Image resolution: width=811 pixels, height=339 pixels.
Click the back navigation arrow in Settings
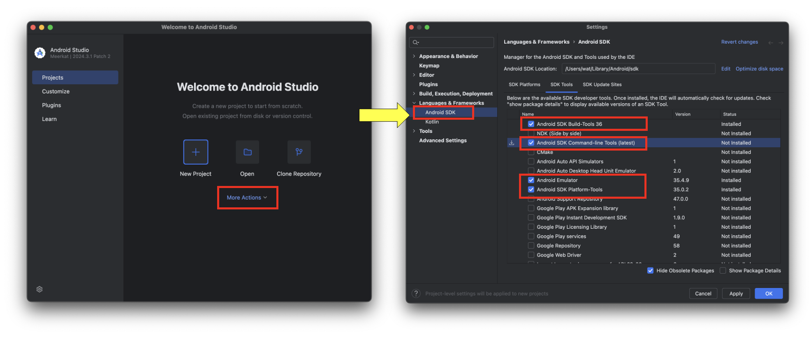tap(771, 42)
